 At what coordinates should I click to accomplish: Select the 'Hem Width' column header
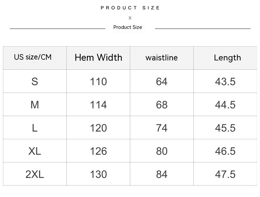point(98,57)
